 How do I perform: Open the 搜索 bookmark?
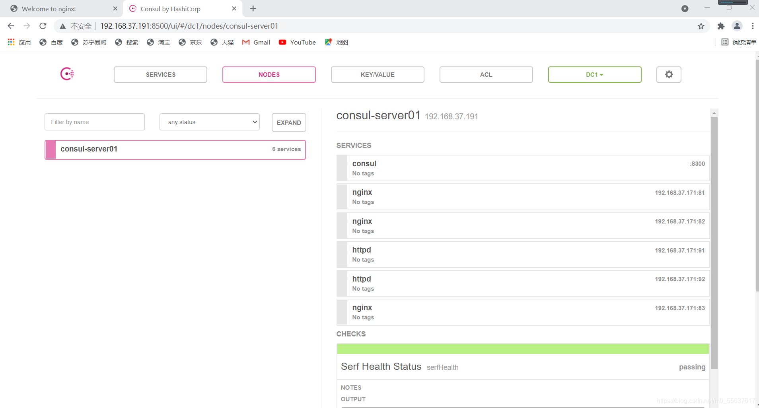(x=127, y=42)
